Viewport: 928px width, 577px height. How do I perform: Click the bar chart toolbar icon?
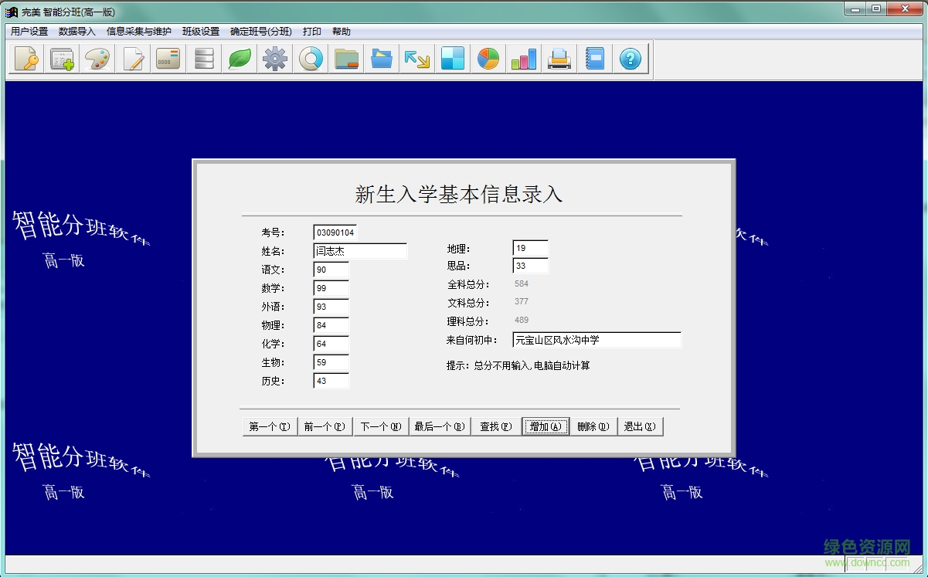pos(523,58)
